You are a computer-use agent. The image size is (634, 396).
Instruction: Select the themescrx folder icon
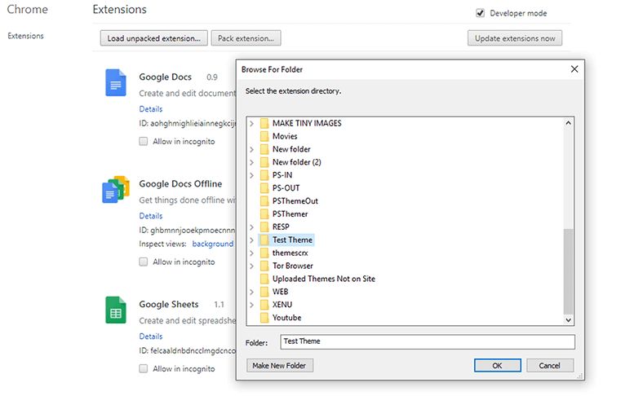(264, 253)
